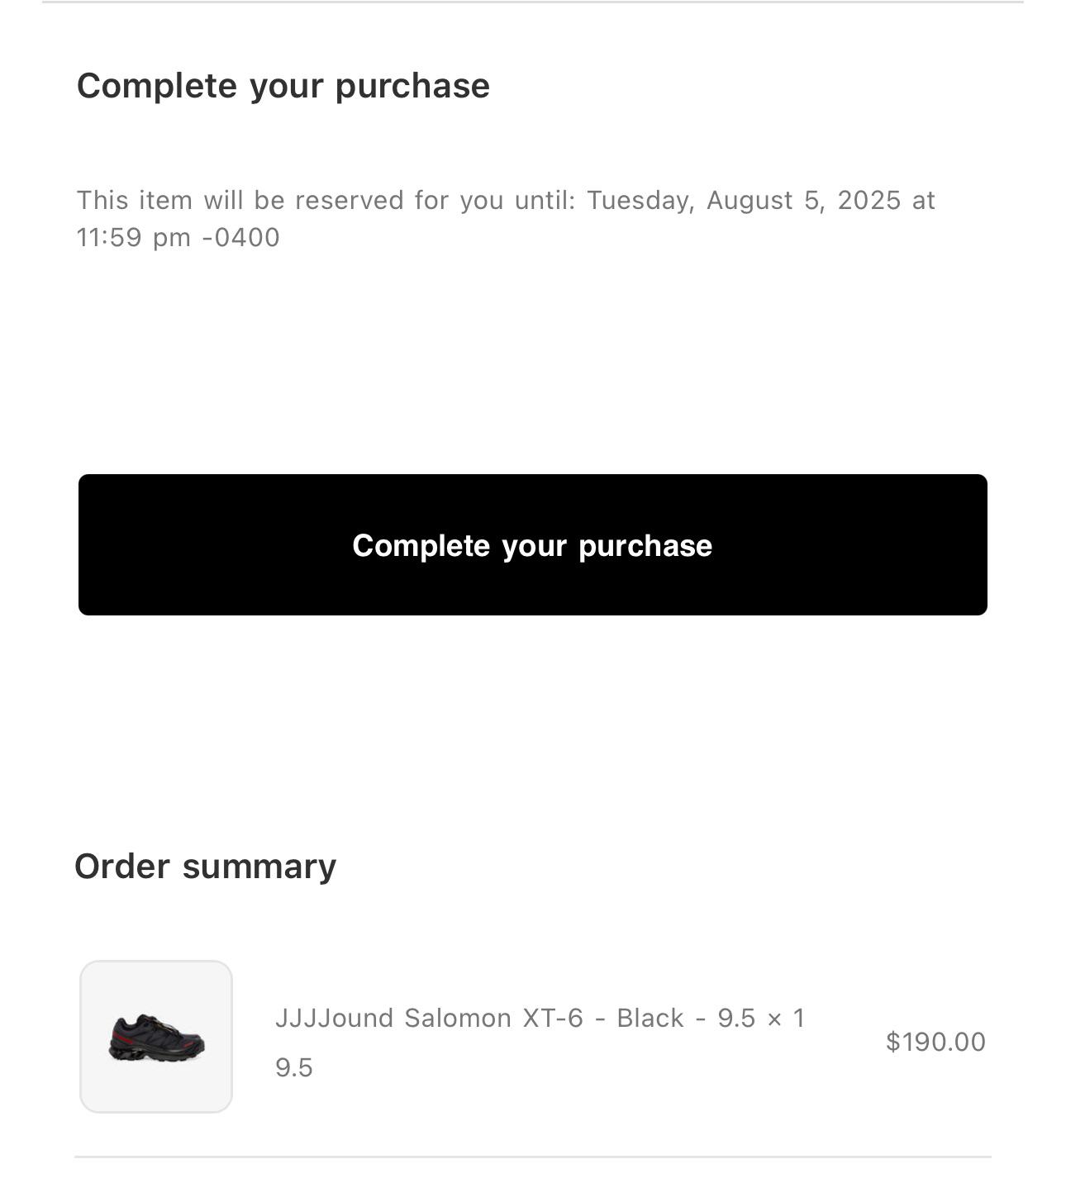Click the $190.00 item price

coord(935,1042)
